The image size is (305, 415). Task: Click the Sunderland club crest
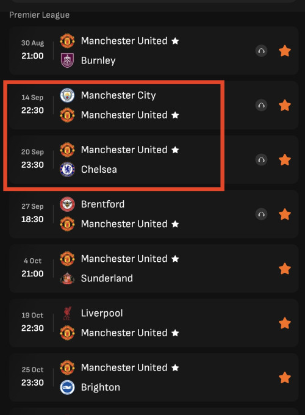coord(67,278)
